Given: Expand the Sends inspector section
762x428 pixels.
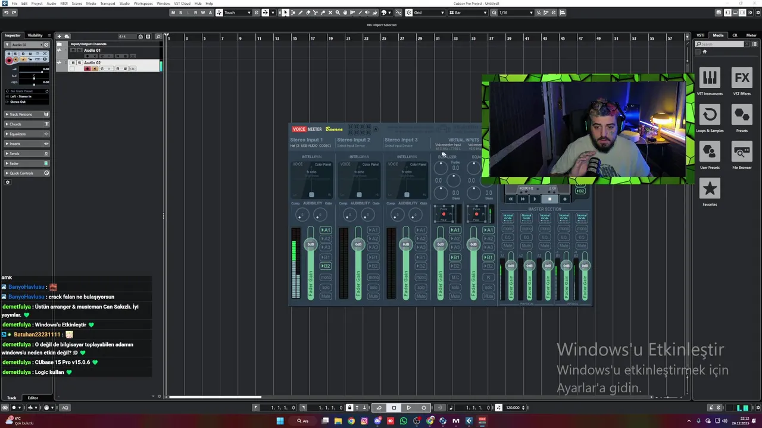Looking at the screenshot, I should [x=27, y=153].
